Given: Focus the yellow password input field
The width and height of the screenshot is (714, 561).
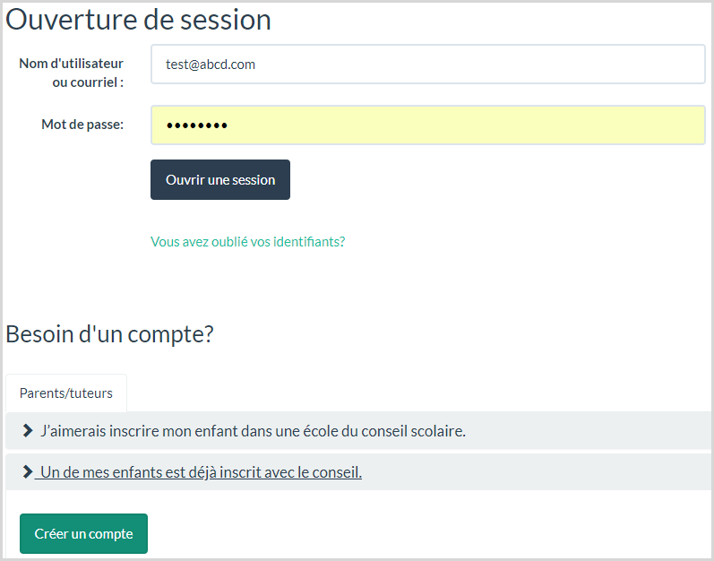Looking at the screenshot, I should pos(427,125).
